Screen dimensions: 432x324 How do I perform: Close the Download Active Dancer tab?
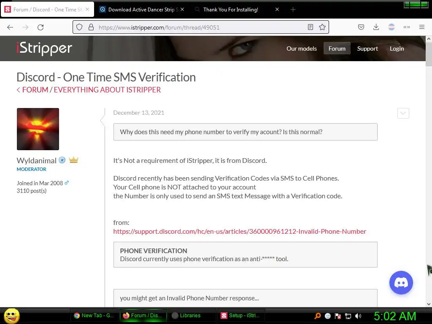(182, 9)
